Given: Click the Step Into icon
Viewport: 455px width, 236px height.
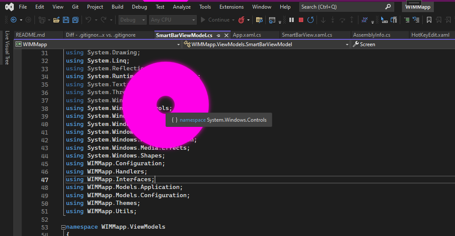Looking at the screenshot, I should (x=333, y=20).
